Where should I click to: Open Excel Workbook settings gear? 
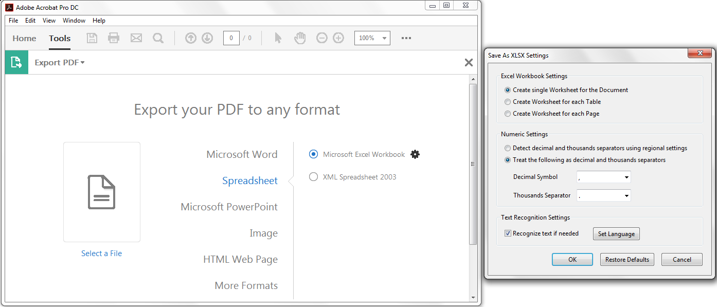point(415,154)
